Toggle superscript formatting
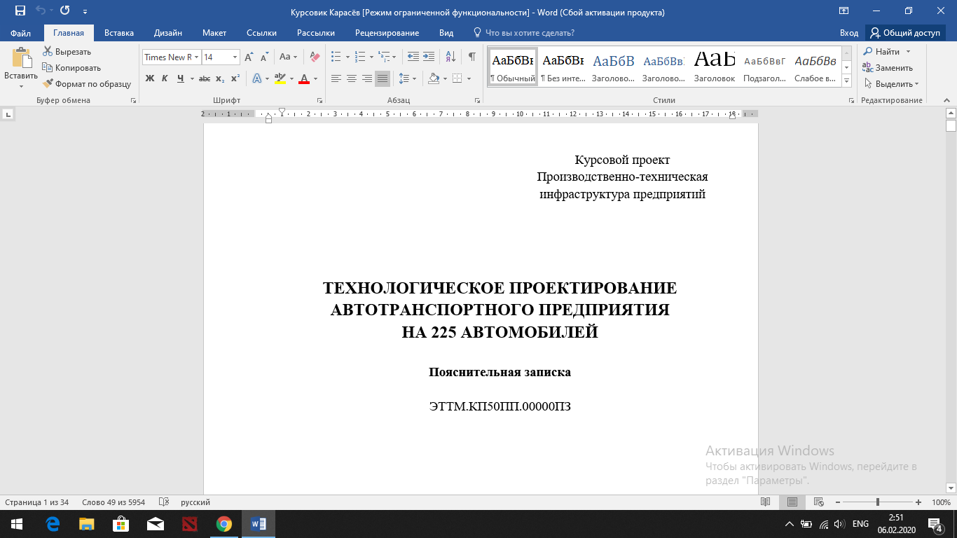 tap(235, 78)
